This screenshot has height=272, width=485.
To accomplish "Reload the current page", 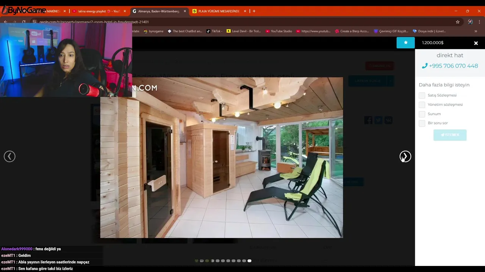I will pos(23,22).
